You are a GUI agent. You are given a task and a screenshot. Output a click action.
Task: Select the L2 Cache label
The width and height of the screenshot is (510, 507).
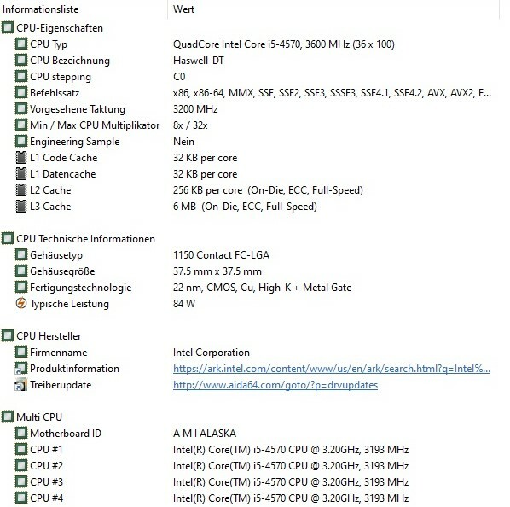50,190
